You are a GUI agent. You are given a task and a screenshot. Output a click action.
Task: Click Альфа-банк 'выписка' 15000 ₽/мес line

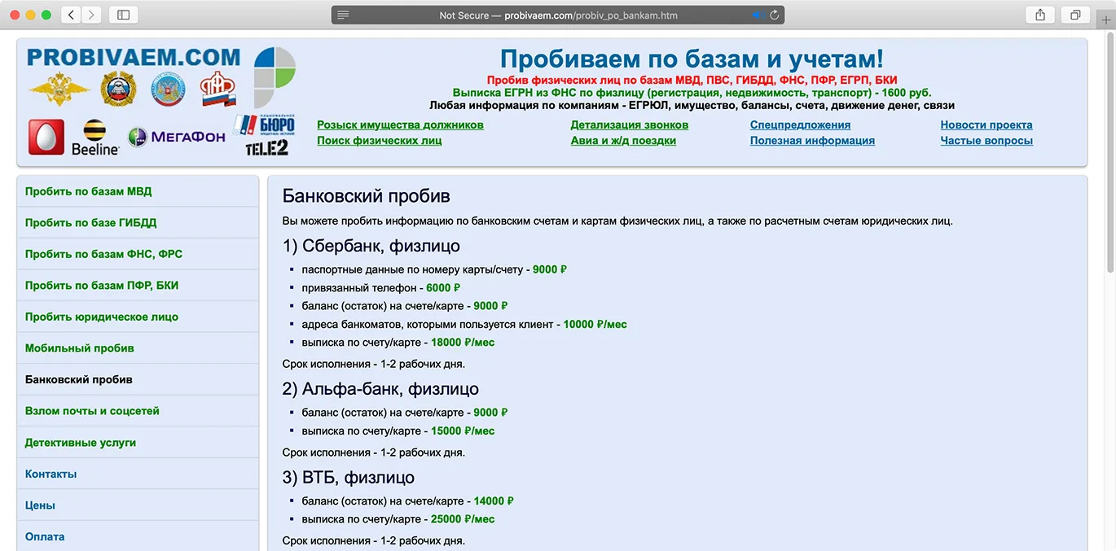398,431
